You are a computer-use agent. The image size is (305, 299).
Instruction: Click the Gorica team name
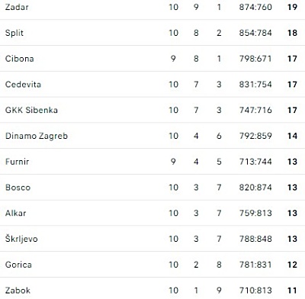coord(18,265)
